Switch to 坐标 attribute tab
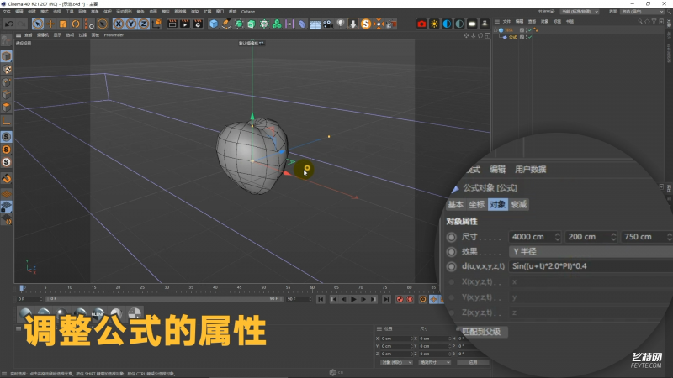 click(476, 205)
